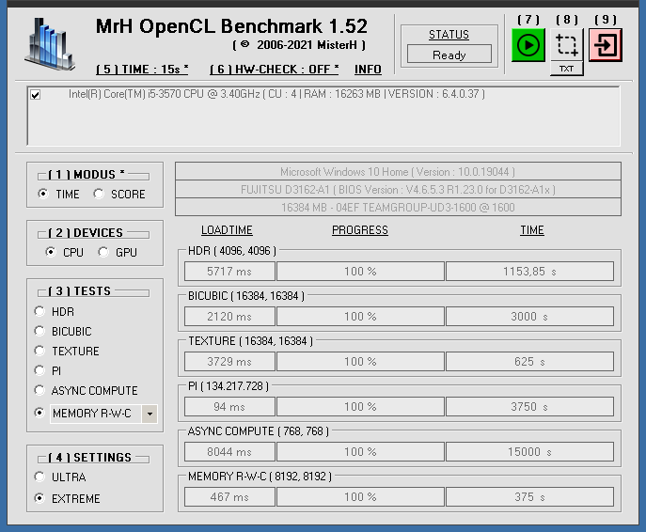Click the FUJITSU D3162-A1 BIOS info row
Image resolution: width=646 pixels, height=532 pixels.
(x=398, y=190)
